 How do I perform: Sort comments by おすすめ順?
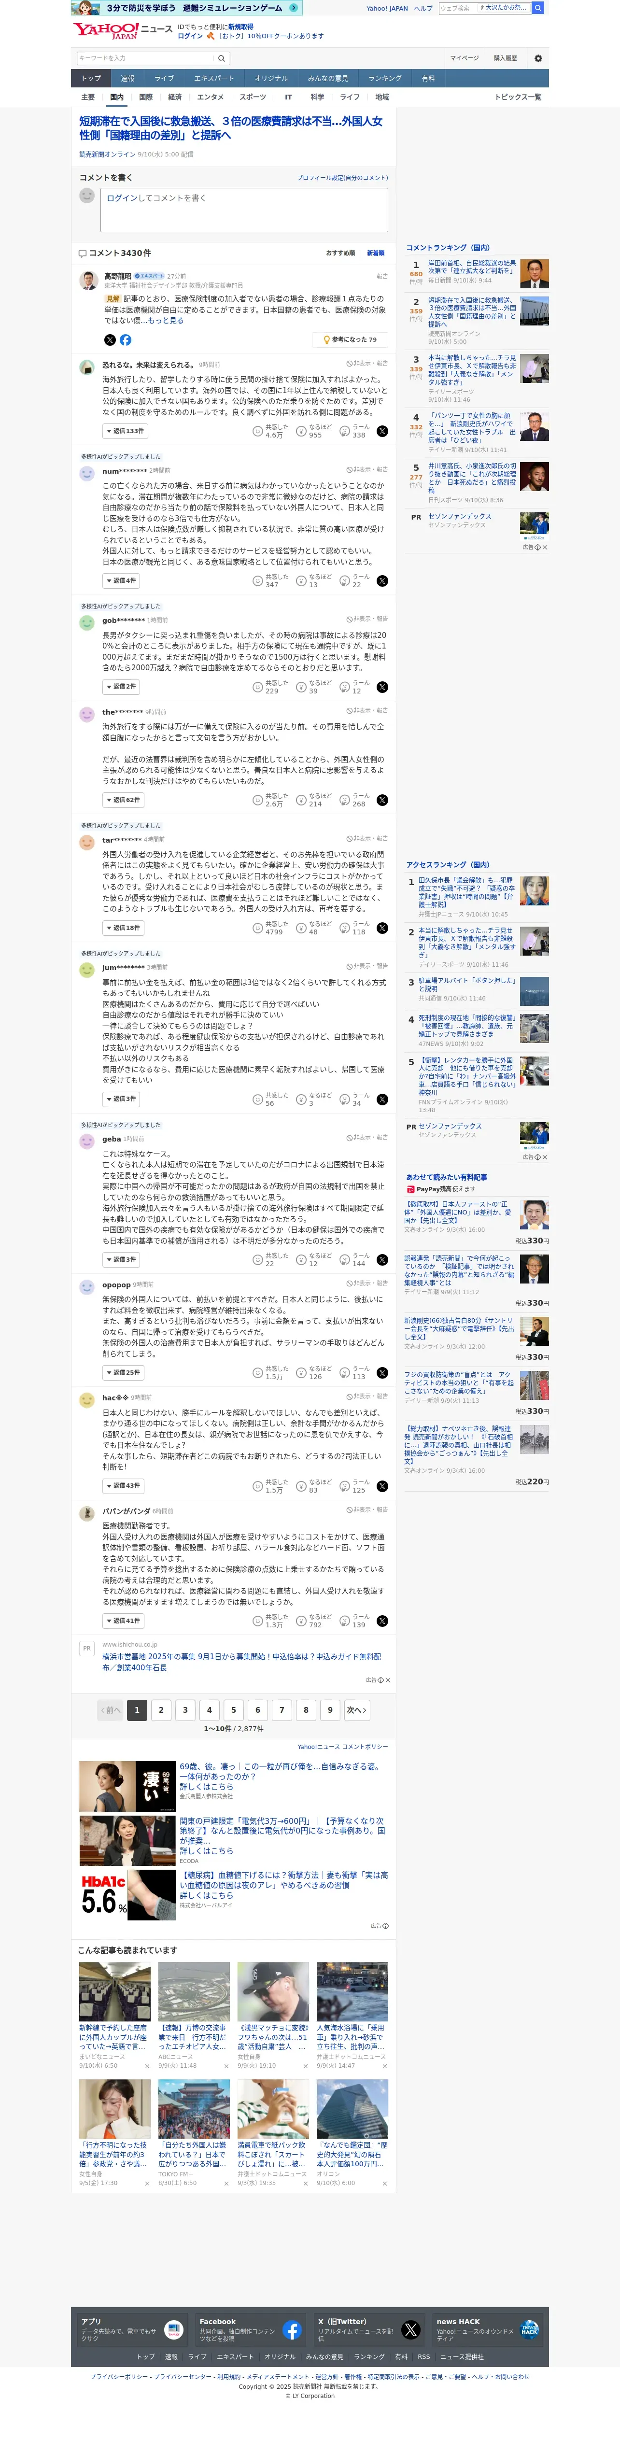pyautogui.click(x=340, y=254)
